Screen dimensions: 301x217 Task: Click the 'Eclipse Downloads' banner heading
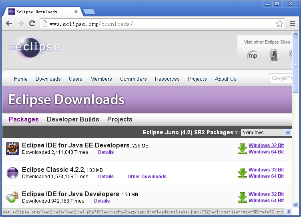[66, 100]
